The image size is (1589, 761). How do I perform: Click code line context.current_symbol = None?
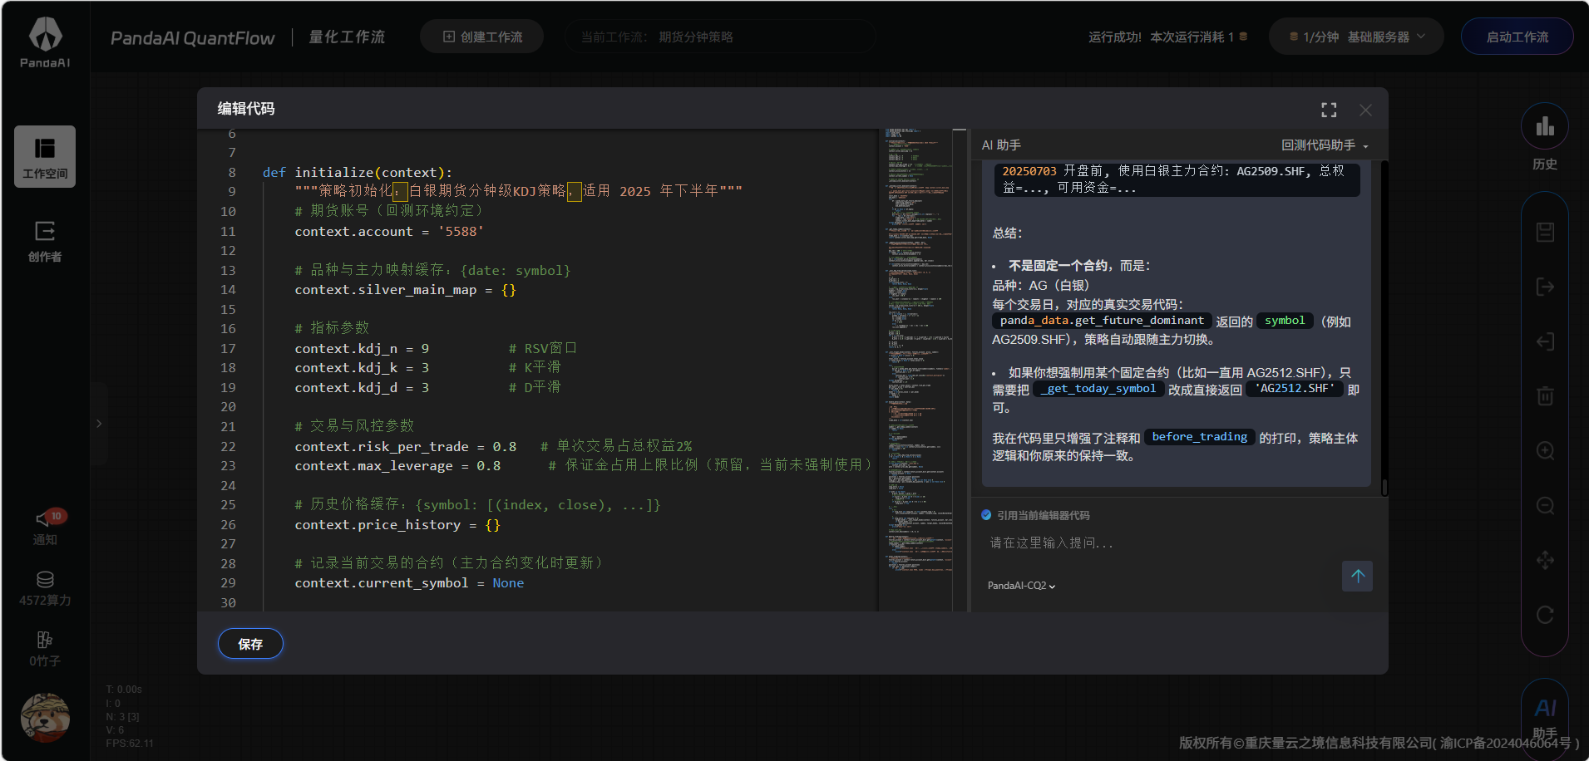click(x=409, y=583)
